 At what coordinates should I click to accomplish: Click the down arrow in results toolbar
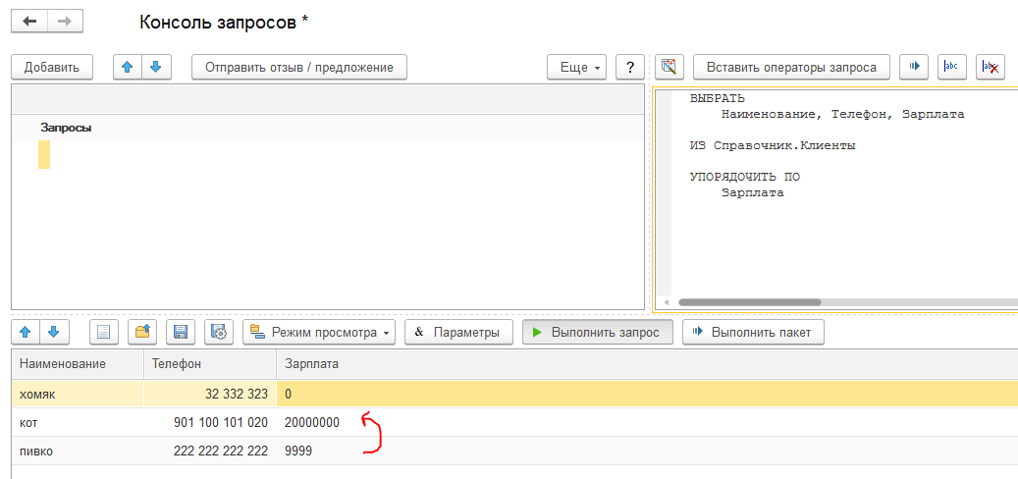tap(54, 333)
